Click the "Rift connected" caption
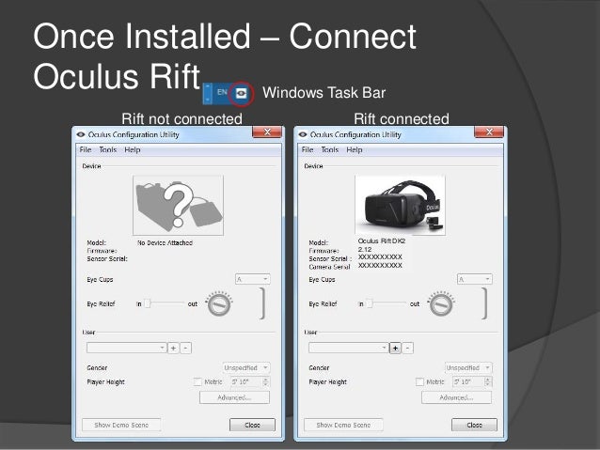This screenshot has height=450, width=600. pos(402,119)
